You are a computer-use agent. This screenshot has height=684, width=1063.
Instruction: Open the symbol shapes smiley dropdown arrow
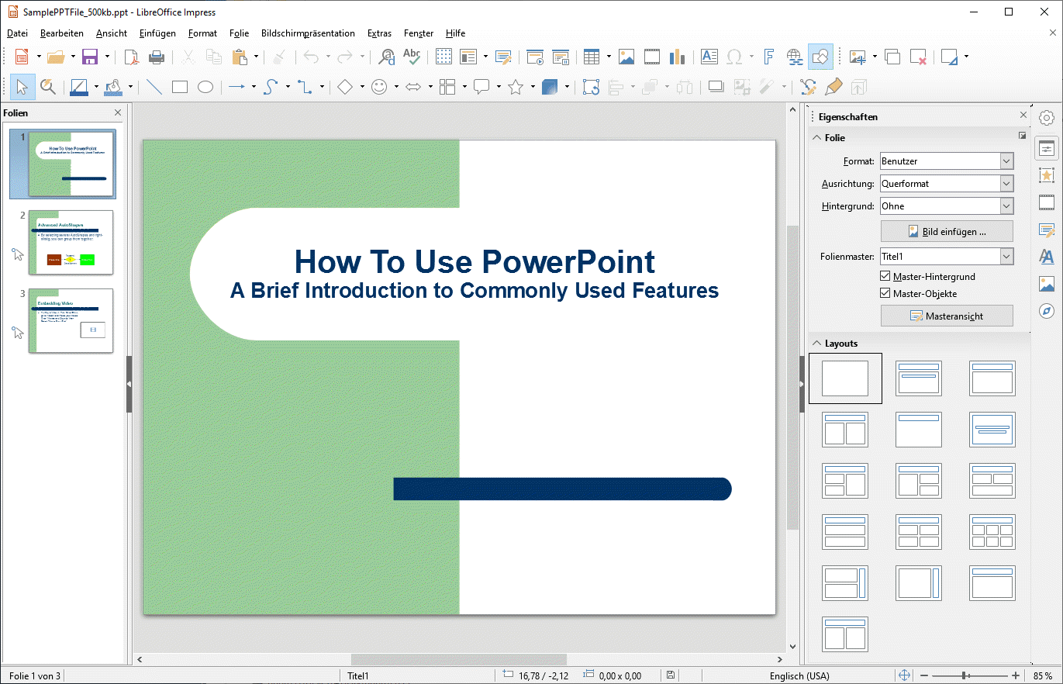(x=396, y=87)
